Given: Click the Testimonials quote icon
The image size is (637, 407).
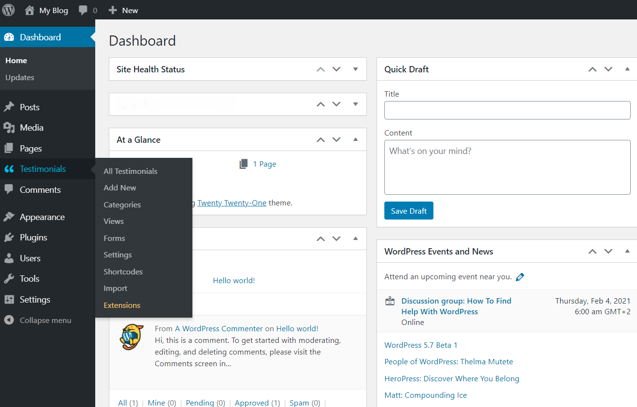Looking at the screenshot, I should point(9,169).
